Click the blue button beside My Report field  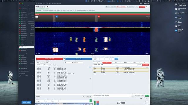point(116,59)
